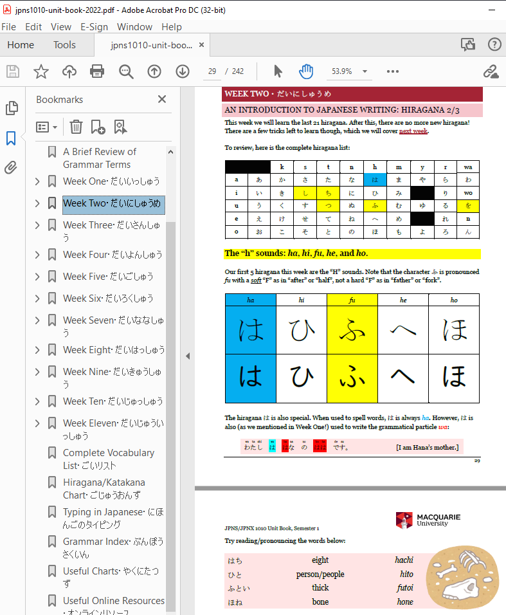
Task: Open the Help question mark icon
Action: (x=494, y=44)
